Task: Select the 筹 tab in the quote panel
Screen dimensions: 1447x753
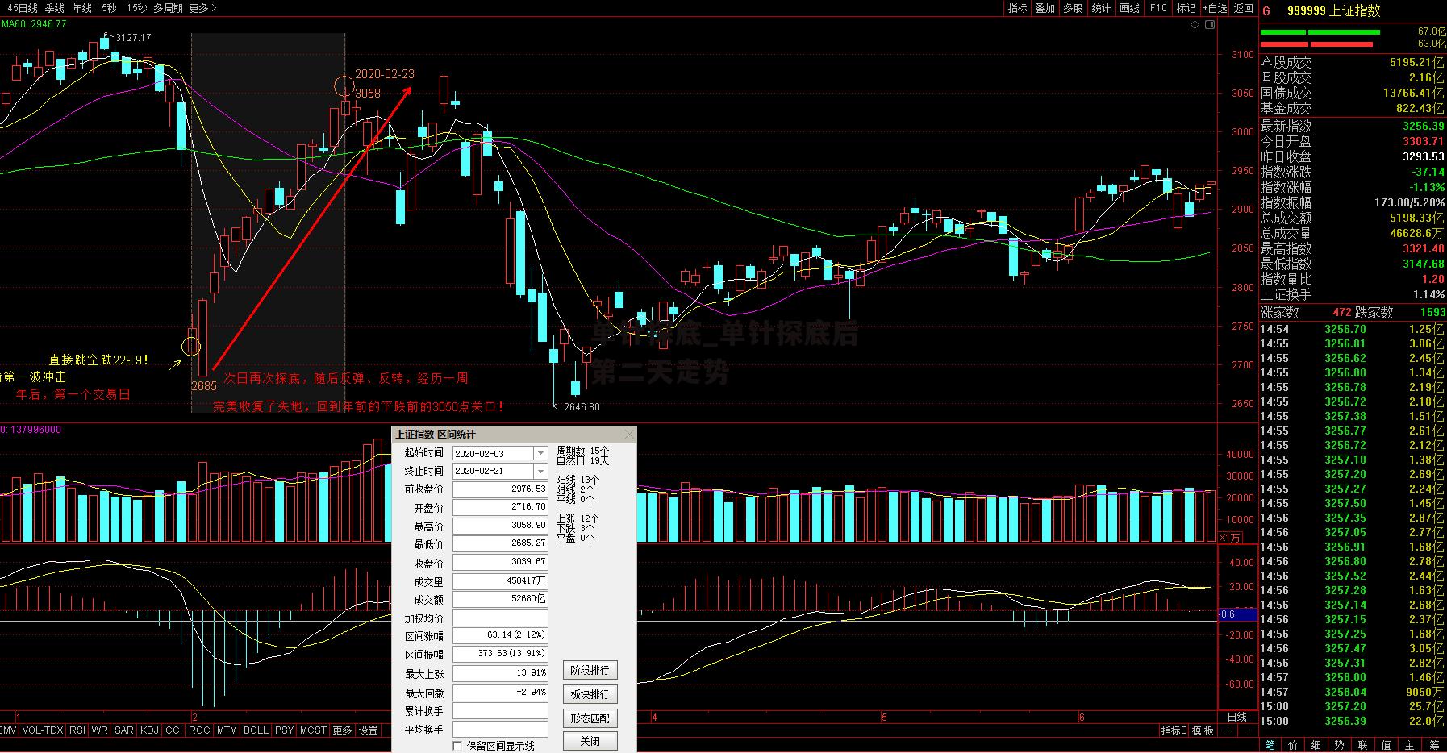Action: click(x=1434, y=745)
